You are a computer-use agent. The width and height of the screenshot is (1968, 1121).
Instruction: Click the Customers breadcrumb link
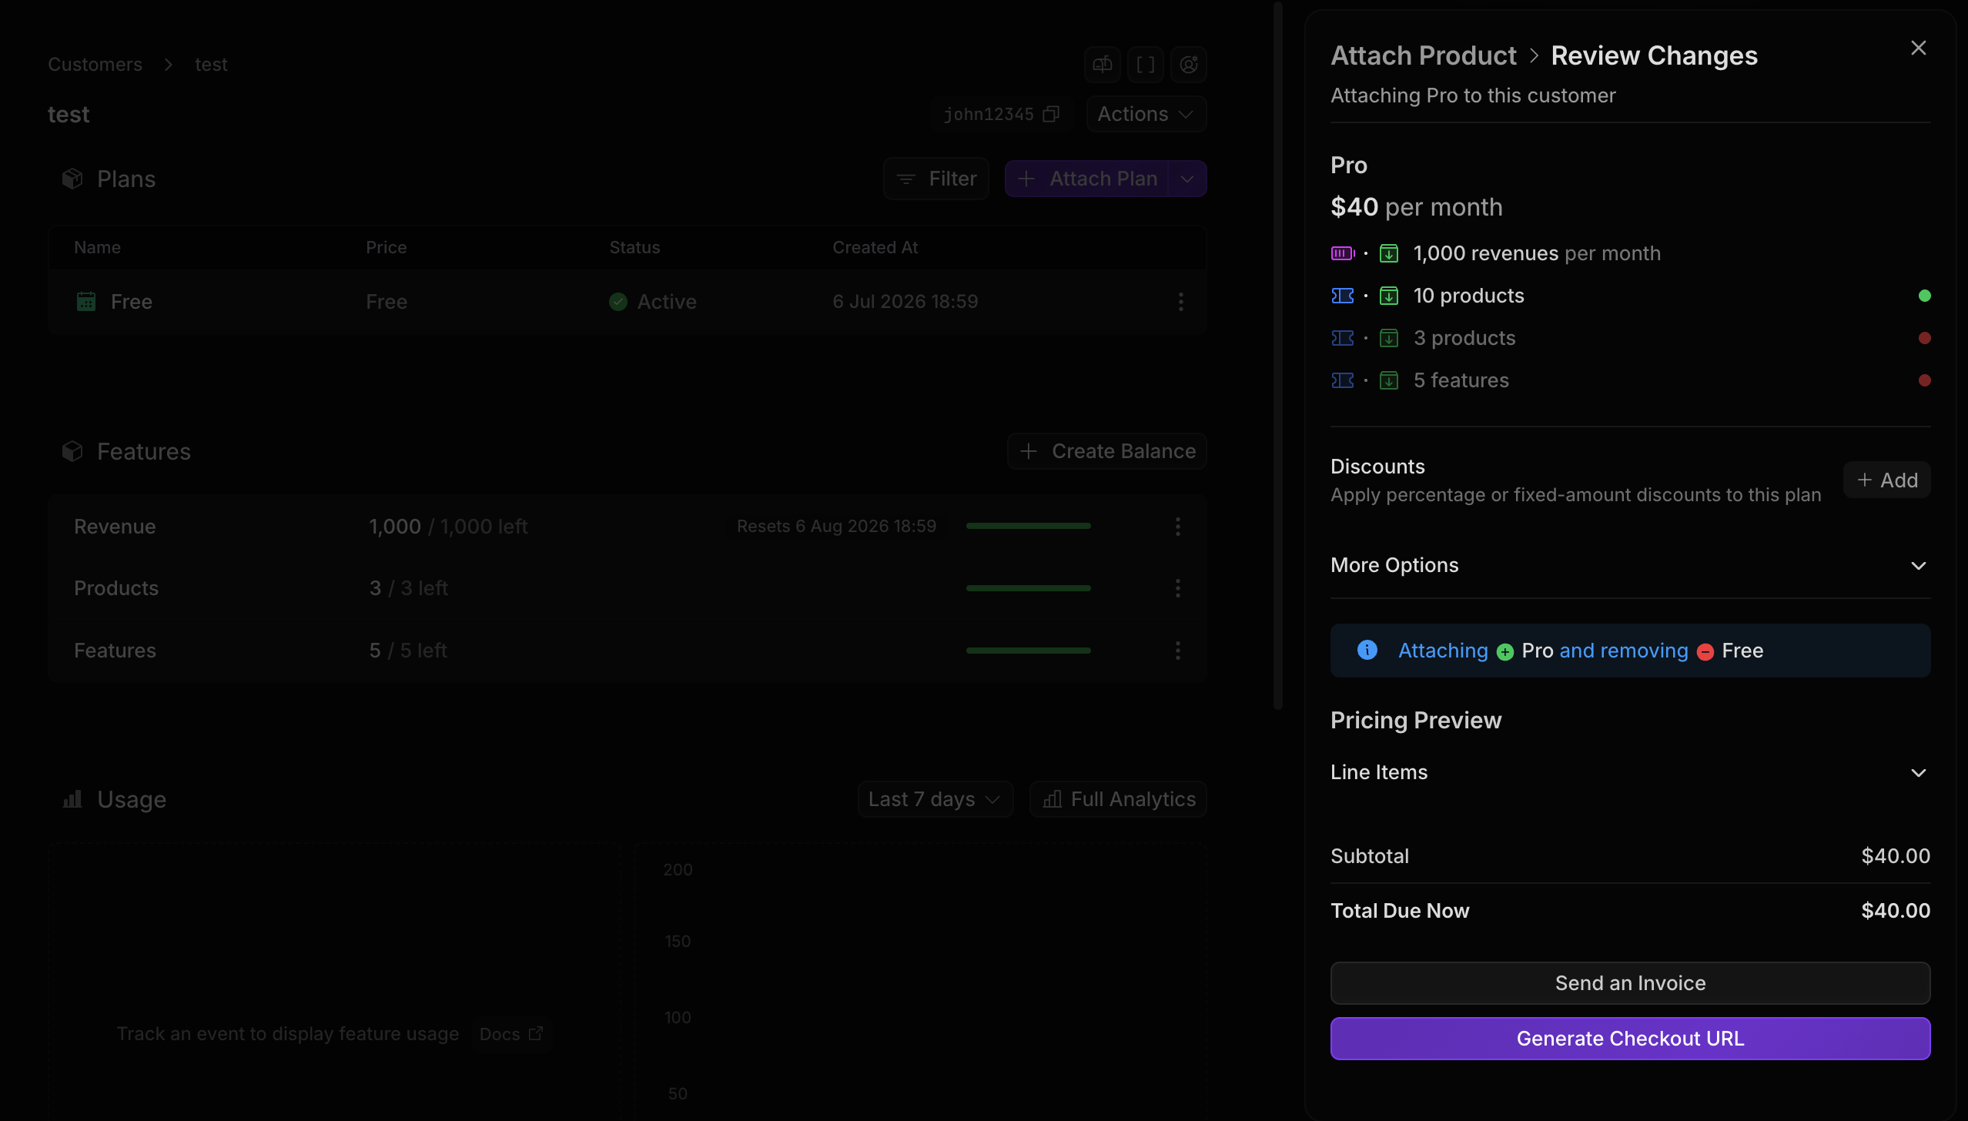point(95,64)
